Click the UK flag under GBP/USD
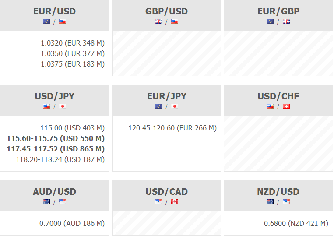This screenshot has height=236, width=334. 158,21
